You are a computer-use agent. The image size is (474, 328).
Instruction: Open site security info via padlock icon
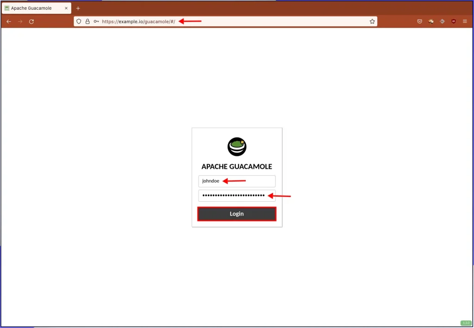pyautogui.click(x=87, y=21)
